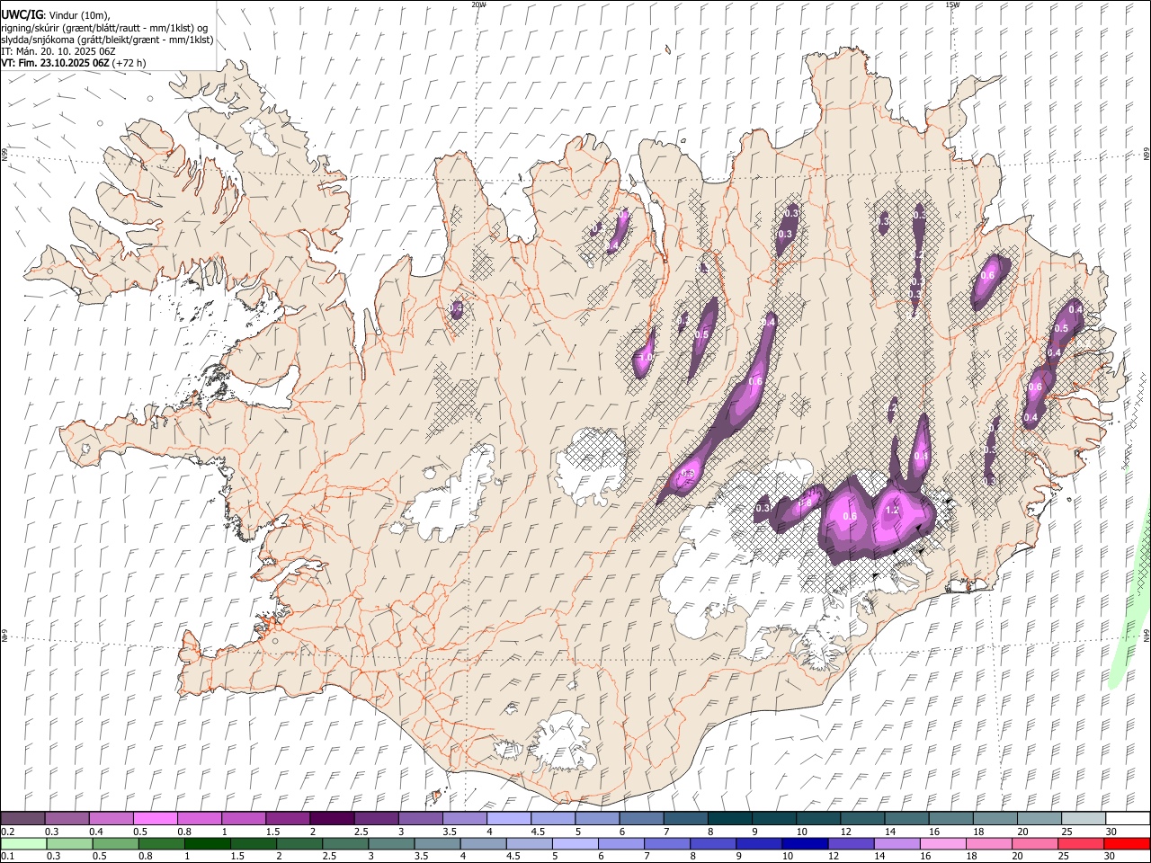Select the pale green legend swatch for 0.1

[23, 843]
